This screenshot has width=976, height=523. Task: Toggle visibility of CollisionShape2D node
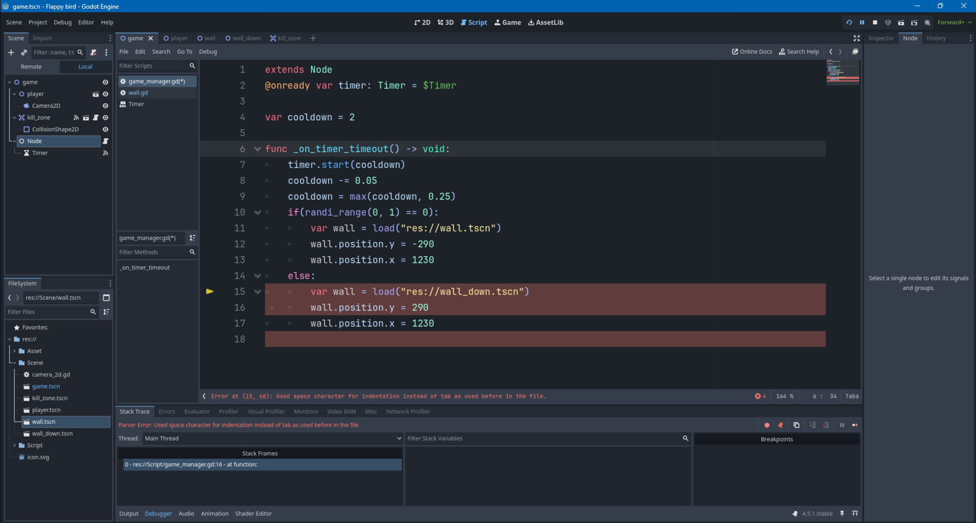[106, 130]
